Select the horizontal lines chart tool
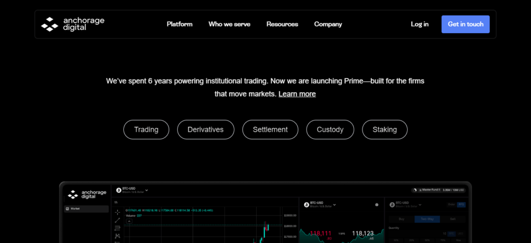This screenshot has height=243, width=531. tap(118, 228)
